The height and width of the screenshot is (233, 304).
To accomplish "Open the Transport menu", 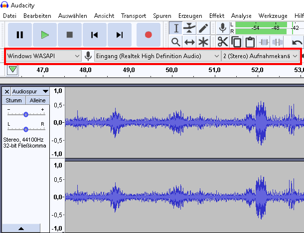I will pyautogui.click(x=134, y=16).
